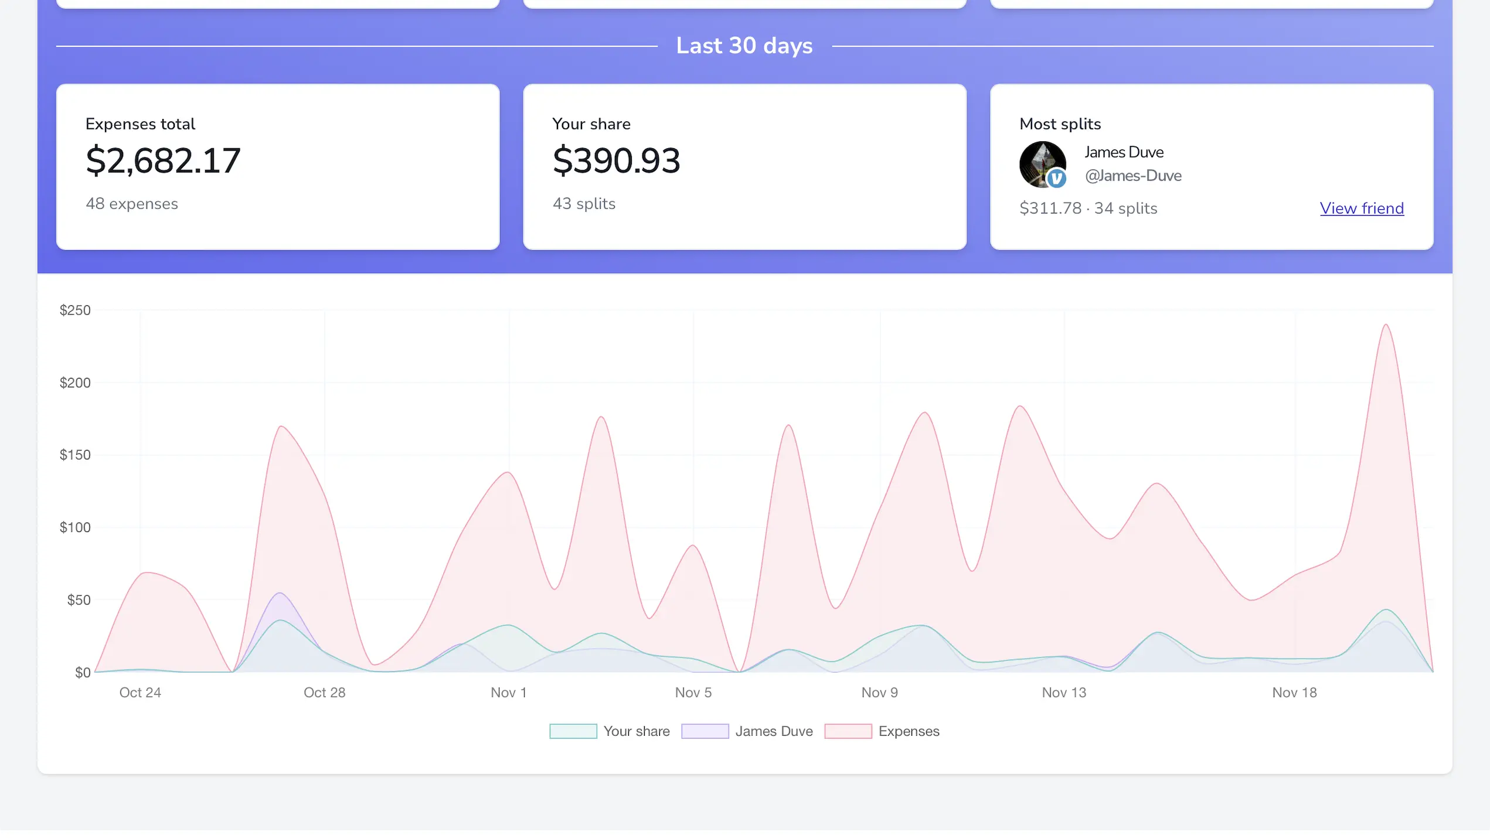This screenshot has height=839, width=1490.
Task: Select the Most splits card
Action: click(1212, 167)
